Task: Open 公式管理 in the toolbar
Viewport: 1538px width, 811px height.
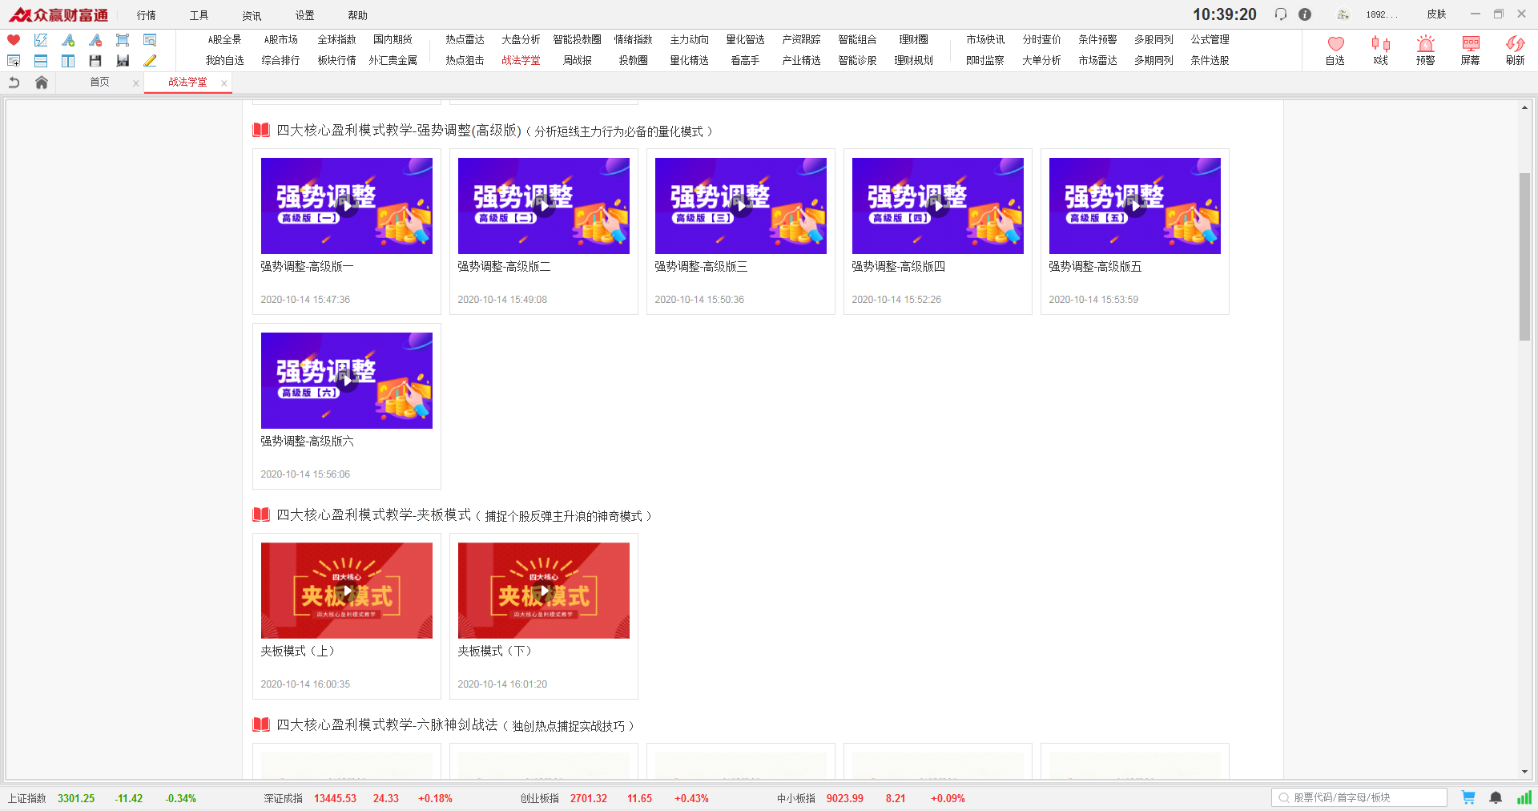Action: click(x=1210, y=39)
